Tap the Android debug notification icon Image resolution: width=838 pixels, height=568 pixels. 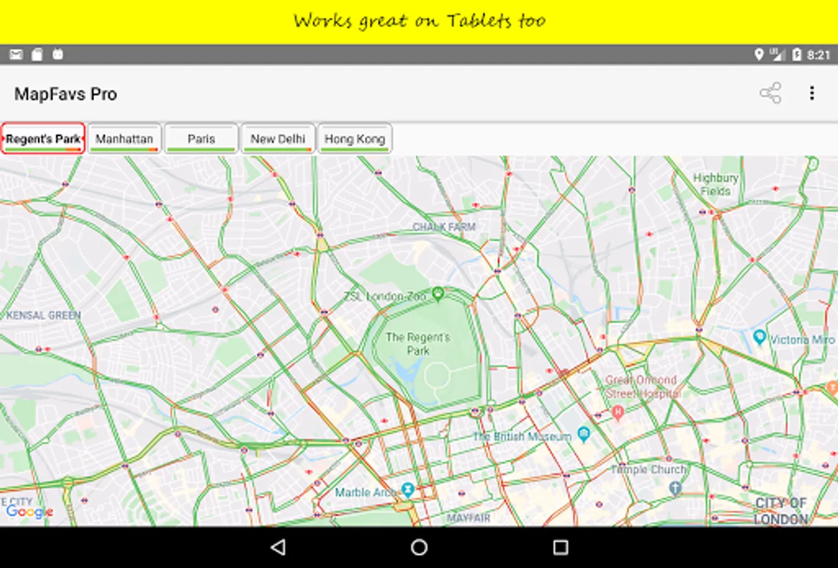tap(58, 55)
